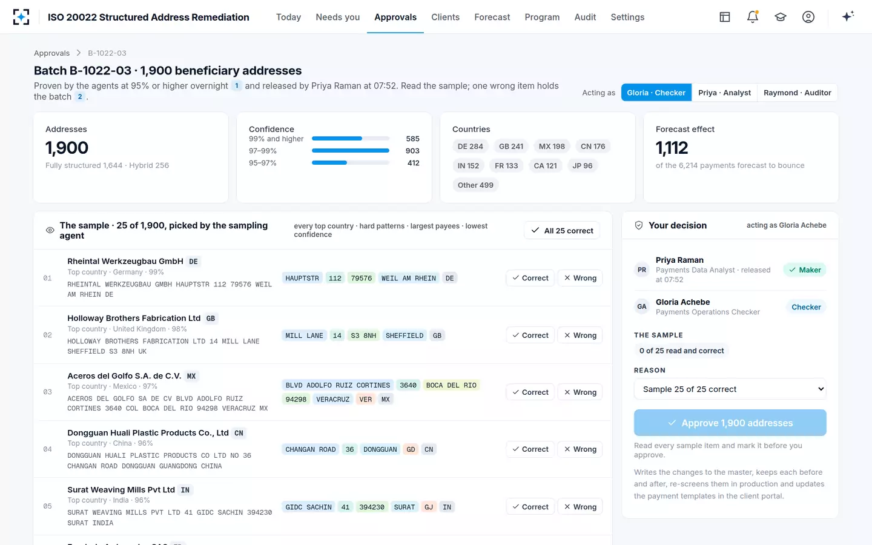Mark Rheintal Werkzeugbau GmbH as Correct
Image resolution: width=872 pixels, height=545 pixels.
pyautogui.click(x=530, y=278)
